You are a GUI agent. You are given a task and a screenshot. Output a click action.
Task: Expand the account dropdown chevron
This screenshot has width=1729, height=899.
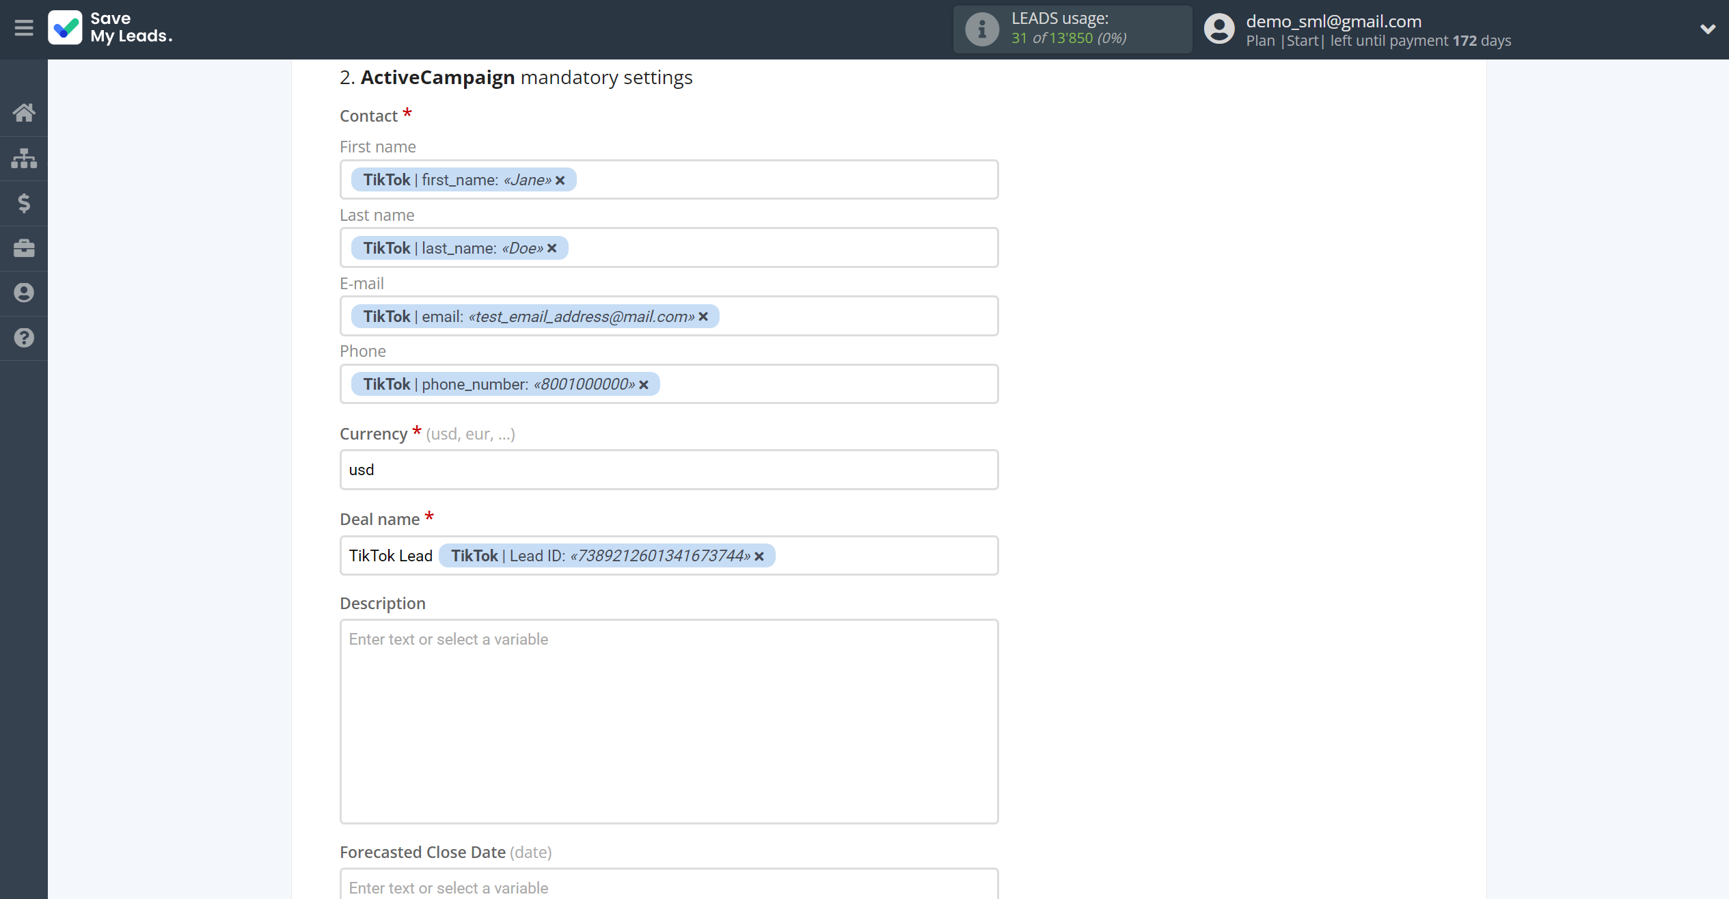pos(1707,29)
